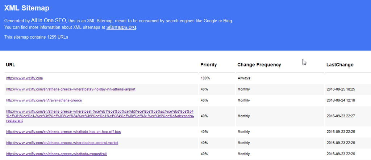Click the Change Frequency column header

259,65
